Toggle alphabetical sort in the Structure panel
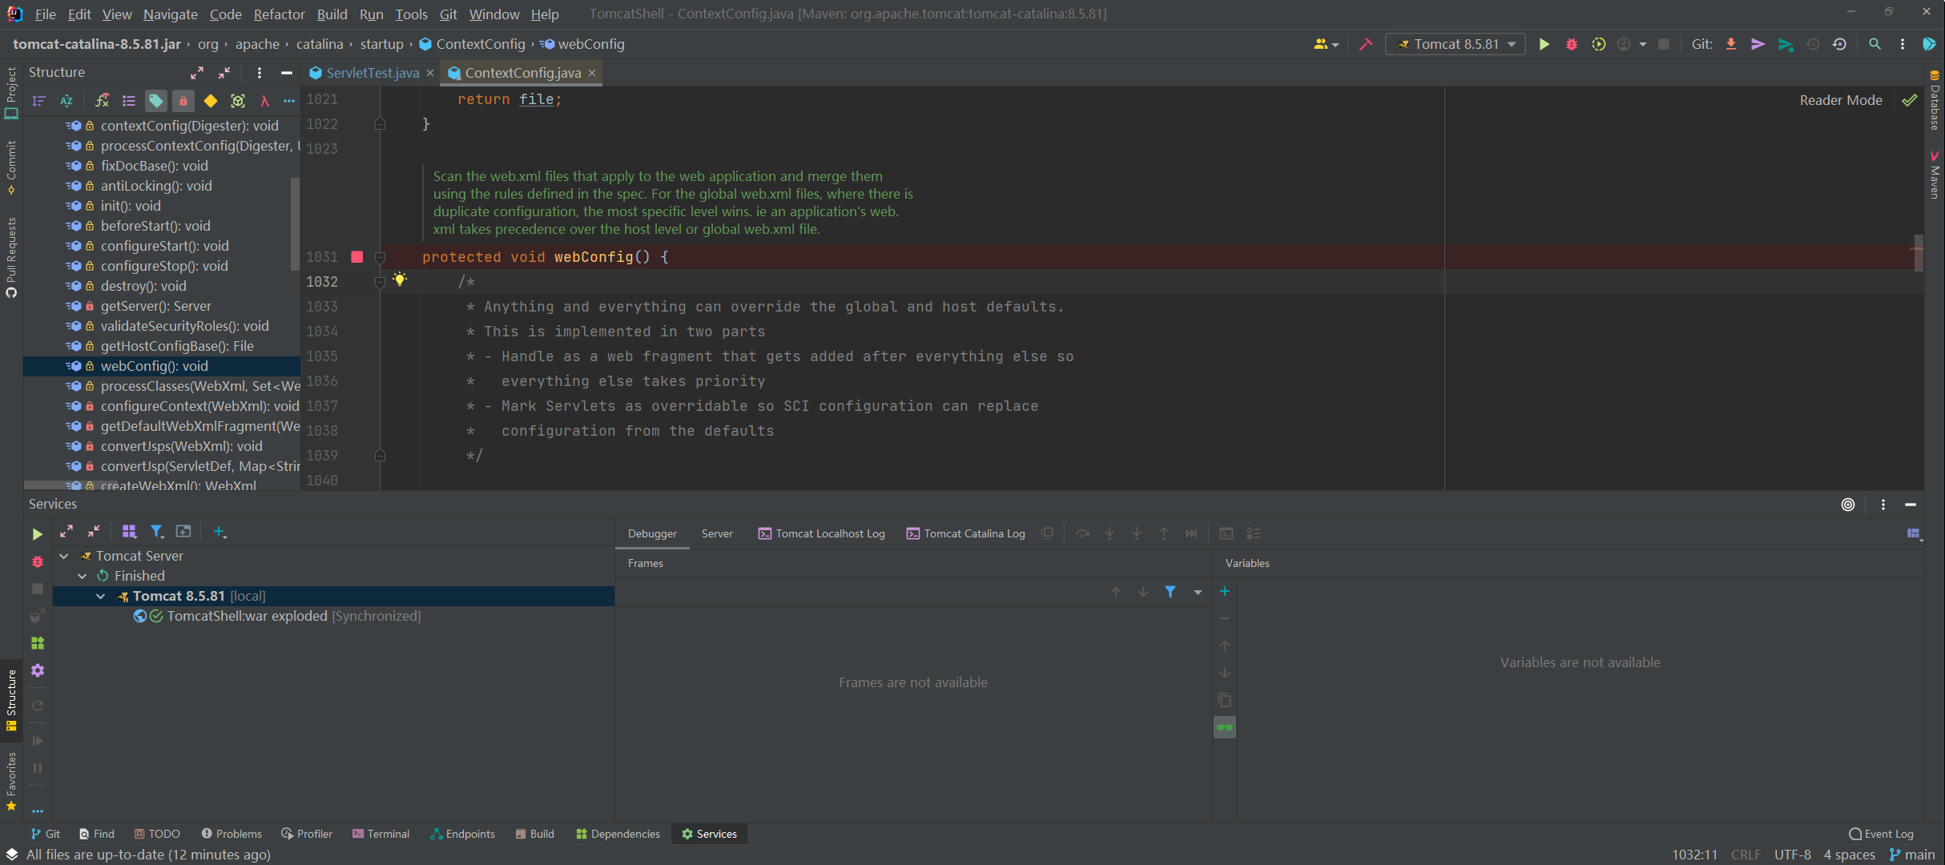The image size is (1945, 865). pos(66,101)
